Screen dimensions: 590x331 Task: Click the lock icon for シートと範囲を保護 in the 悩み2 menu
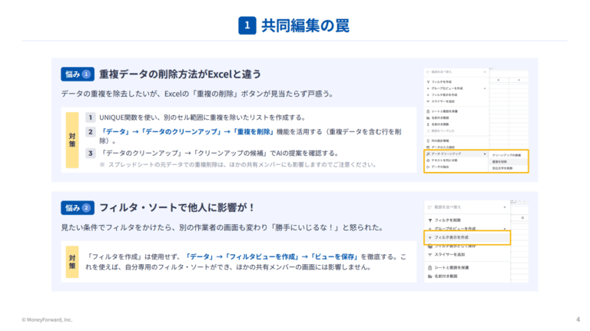tap(430, 268)
